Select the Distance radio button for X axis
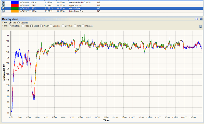The image size is (204, 124). [x=18, y=23]
